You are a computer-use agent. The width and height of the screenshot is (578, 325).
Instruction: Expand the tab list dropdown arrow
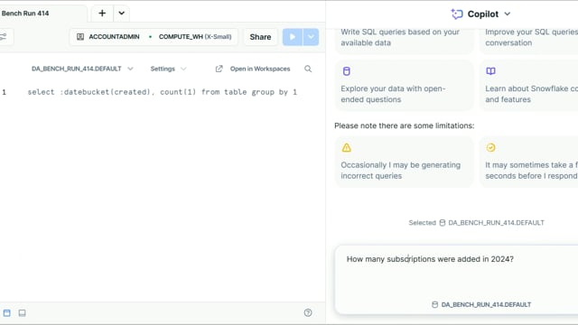pos(121,14)
